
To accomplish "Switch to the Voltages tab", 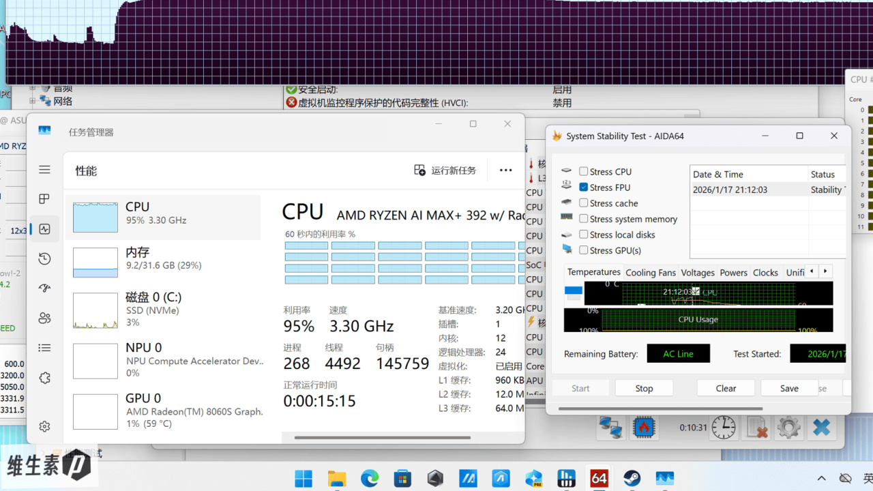I will click(x=698, y=273).
